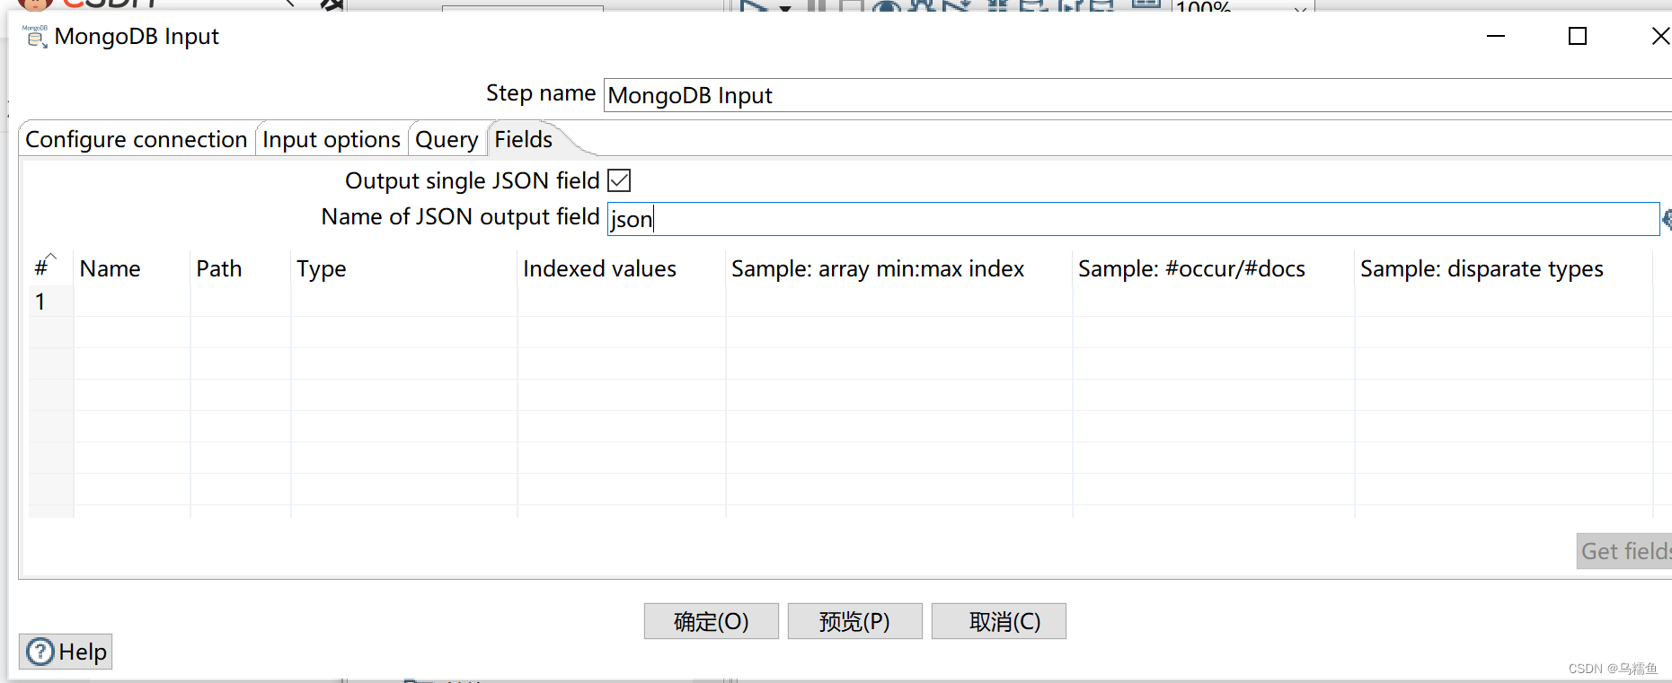
Task: Click the MongoDB Input window title icon
Action: [x=34, y=37]
